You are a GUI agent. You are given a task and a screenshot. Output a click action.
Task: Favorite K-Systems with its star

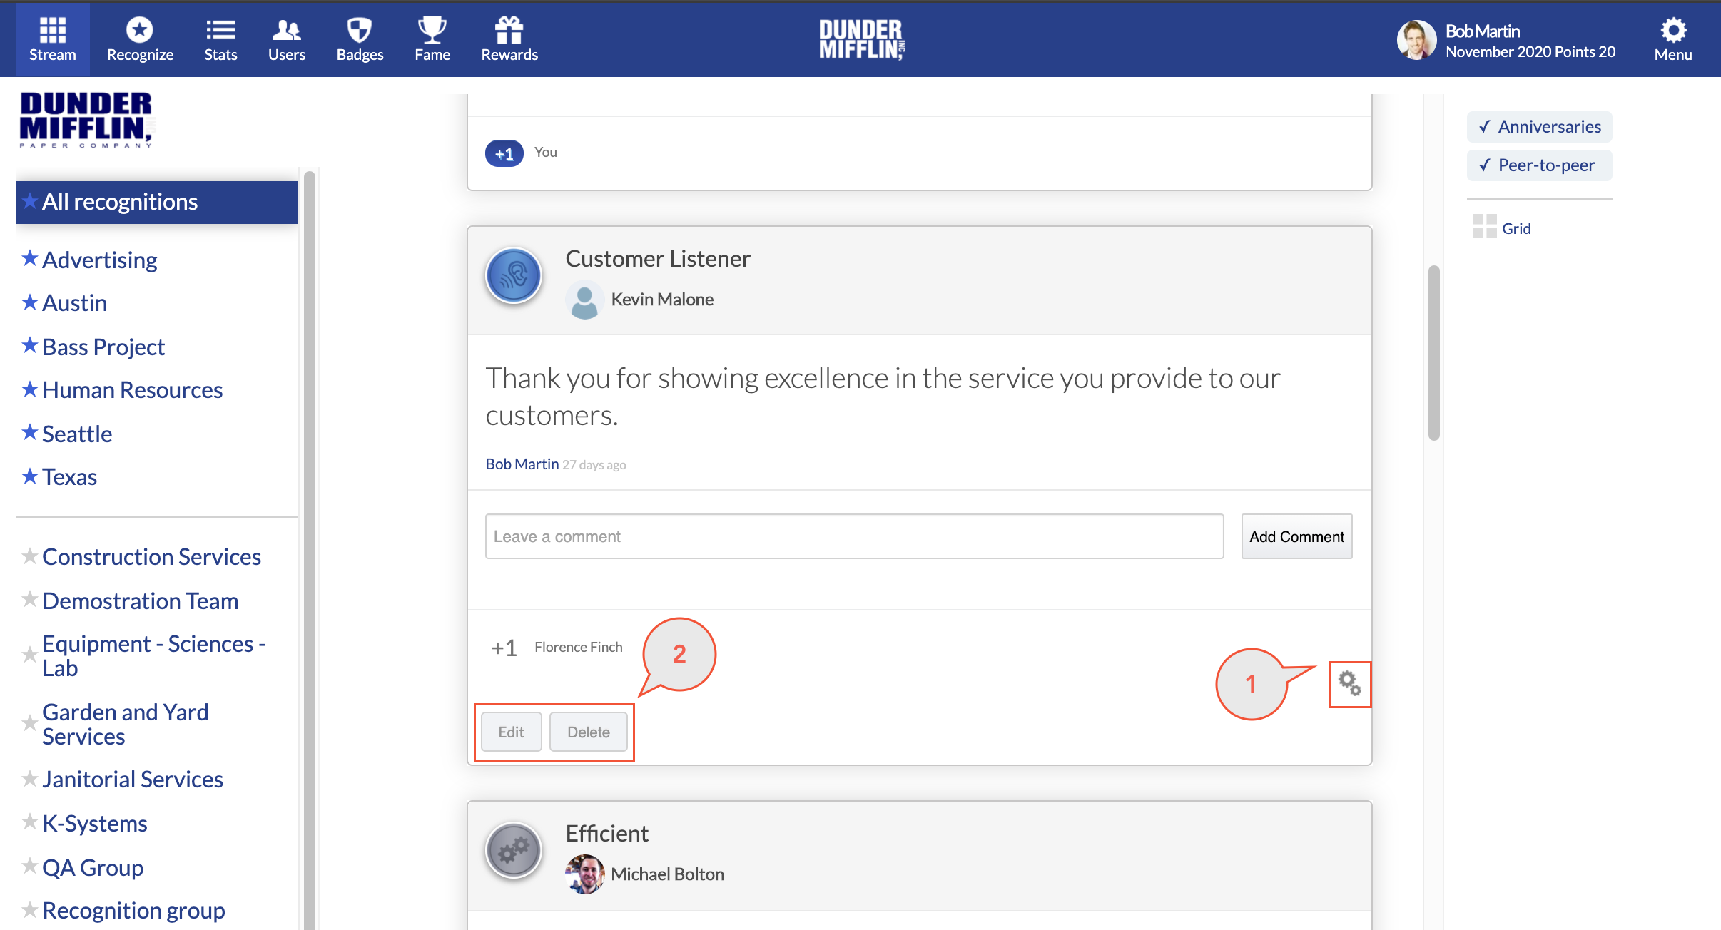29,822
